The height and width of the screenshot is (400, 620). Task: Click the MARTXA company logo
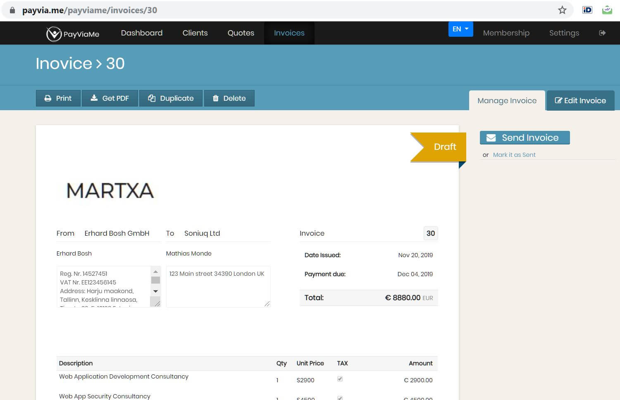pos(110,190)
